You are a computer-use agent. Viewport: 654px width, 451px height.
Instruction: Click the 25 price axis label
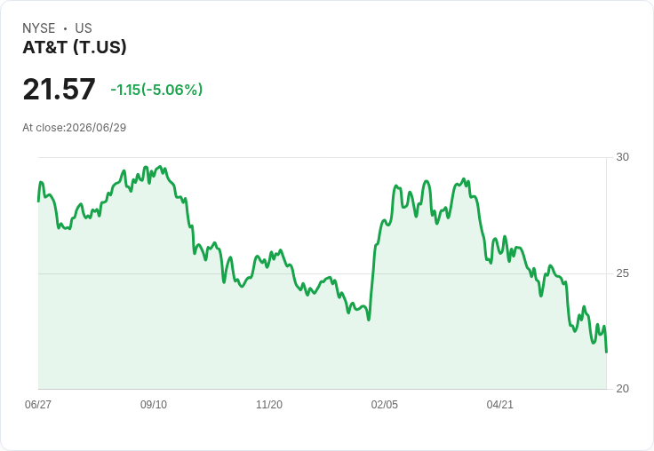622,273
